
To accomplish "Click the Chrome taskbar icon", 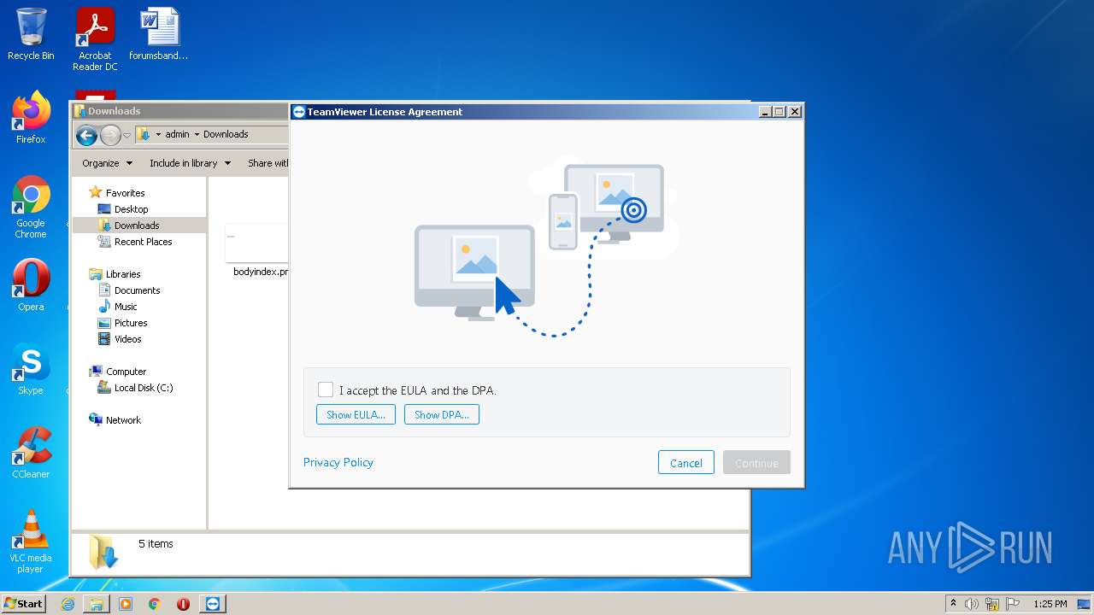I will [x=155, y=604].
